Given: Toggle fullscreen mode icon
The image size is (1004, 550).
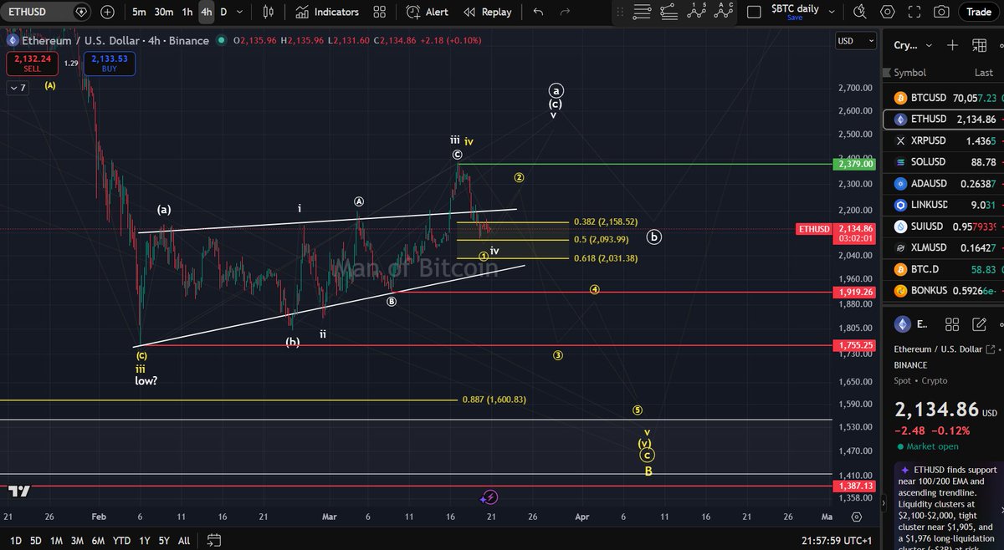Looking at the screenshot, I should click(914, 13).
